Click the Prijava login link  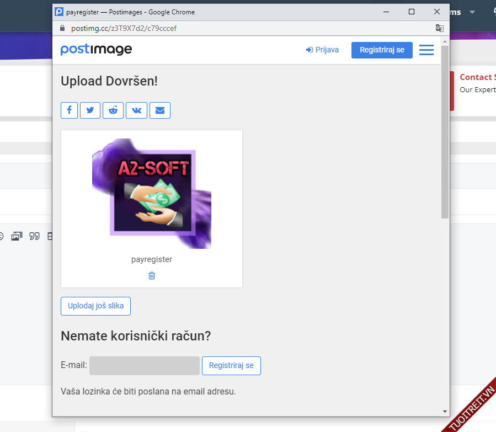[322, 50]
